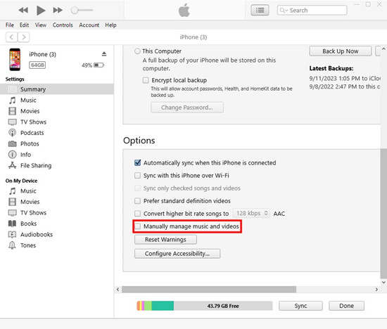Screen dimensions: 387x329
Task: Click the play button
Action: click(x=41, y=11)
